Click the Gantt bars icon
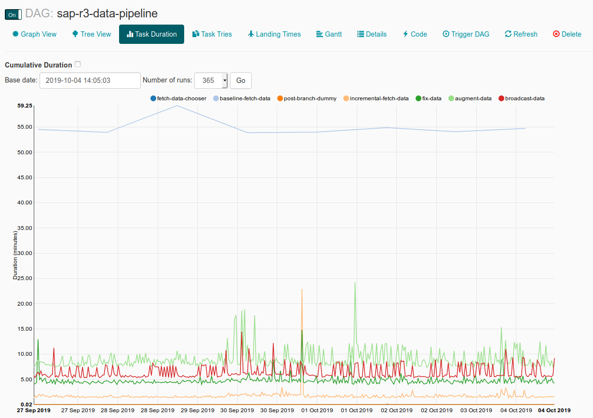Image resolution: width=593 pixels, height=418 pixels. tap(320, 34)
